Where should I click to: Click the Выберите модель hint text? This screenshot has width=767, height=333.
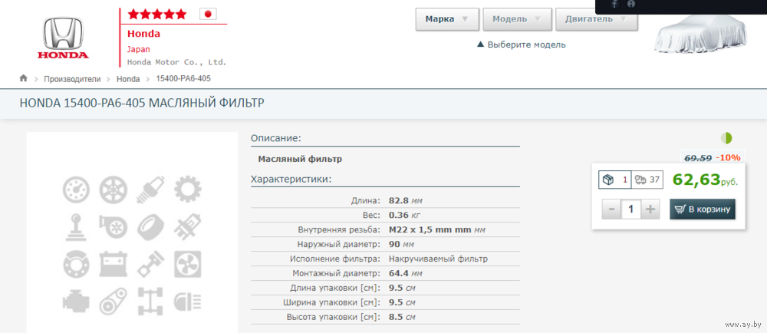(x=522, y=45)
